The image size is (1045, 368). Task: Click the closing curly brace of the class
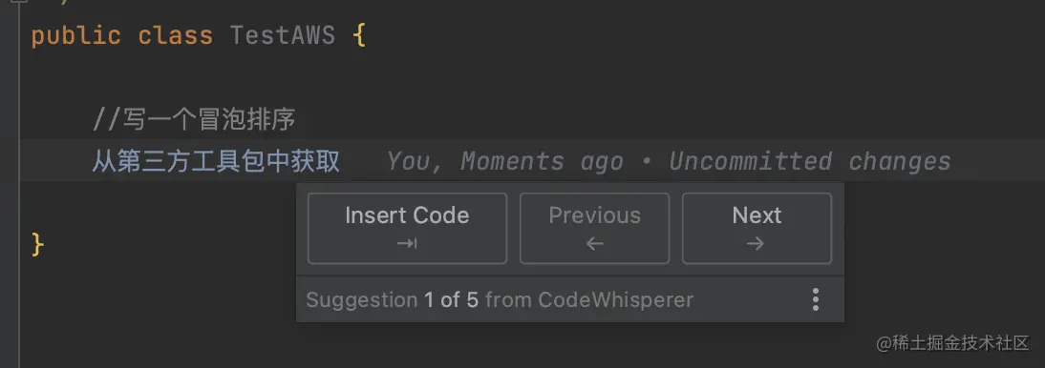pos(37,244)
